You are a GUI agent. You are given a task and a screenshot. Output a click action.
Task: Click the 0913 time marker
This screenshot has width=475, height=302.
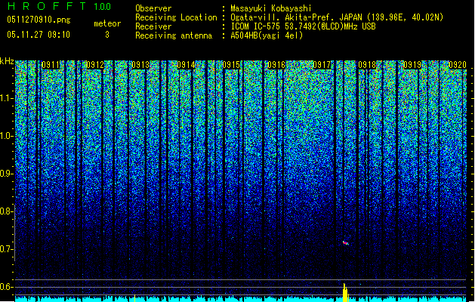[x=140, y=65]
